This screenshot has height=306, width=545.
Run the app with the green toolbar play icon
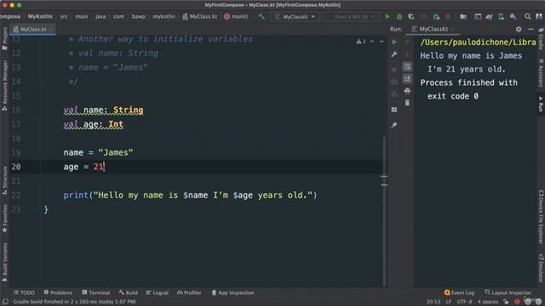(x=387, y=16)
